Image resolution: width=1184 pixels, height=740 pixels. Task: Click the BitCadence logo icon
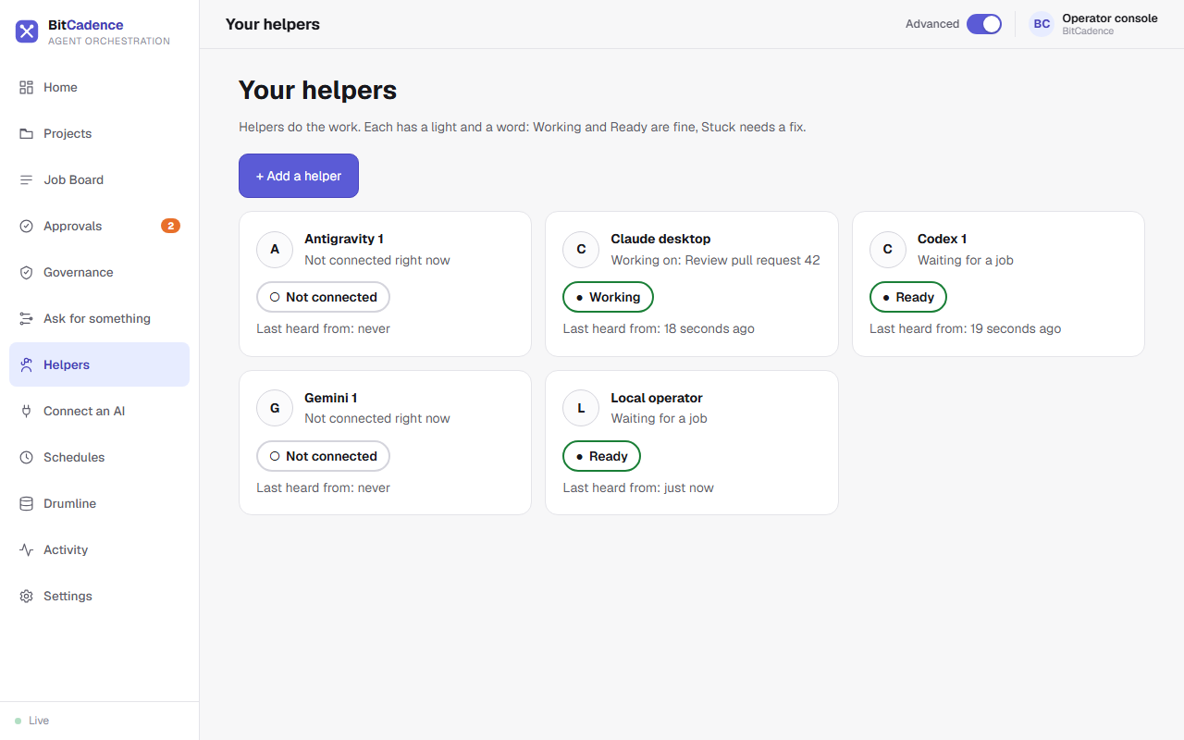[27, 31]
